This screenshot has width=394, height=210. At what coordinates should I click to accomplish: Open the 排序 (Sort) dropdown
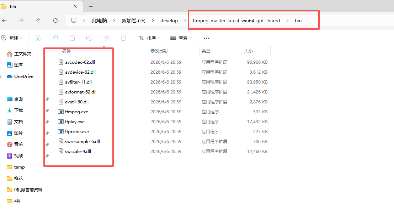149,38
